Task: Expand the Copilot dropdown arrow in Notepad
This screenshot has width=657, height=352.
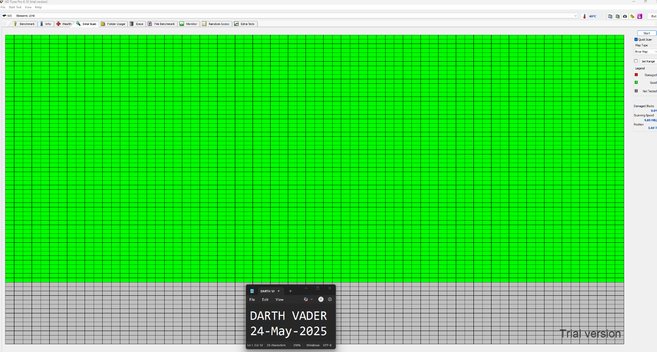Action: (x=312, y=299)
